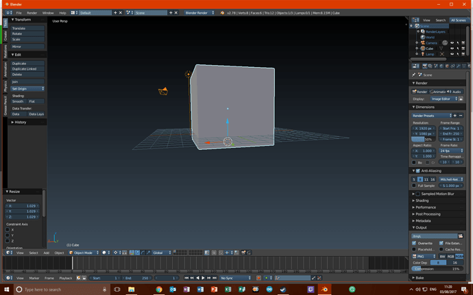Open the output folder browse icon
473x295 pixels.
461,236
